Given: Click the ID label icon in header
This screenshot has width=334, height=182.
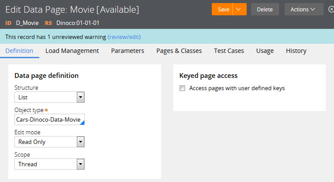Looking at the screenshot, I should tap(8, 23).
